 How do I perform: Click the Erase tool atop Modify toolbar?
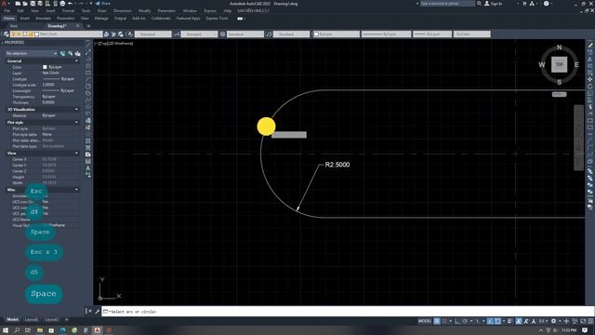tap(590, 46)
